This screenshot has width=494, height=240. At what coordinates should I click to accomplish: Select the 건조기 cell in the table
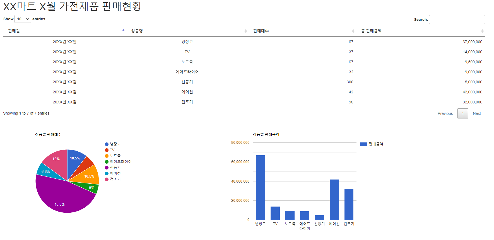[x=187, y=102]
